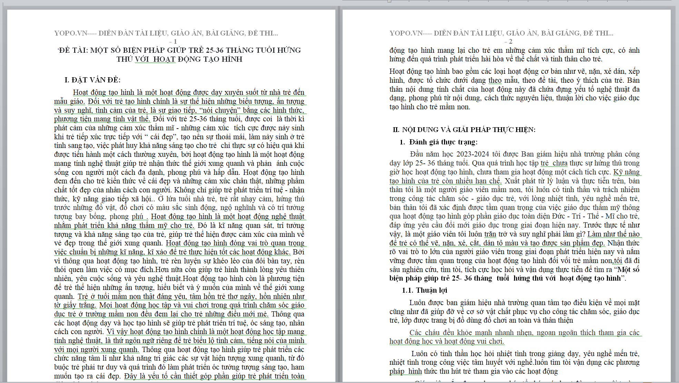Click the line starting "Đầu năm học 2023-2024"
This screenshot has height=383, width=679.
(x=524, y=154)
